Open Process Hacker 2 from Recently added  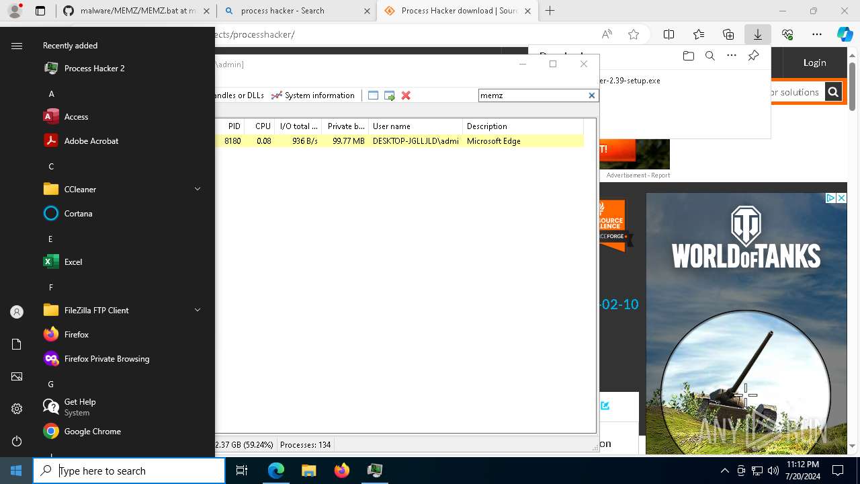pyautogui.click(x=94, y=68)
